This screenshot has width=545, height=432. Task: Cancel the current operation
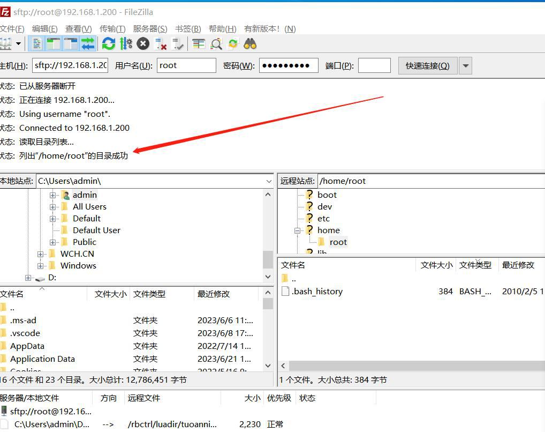[x=143, y=43]
